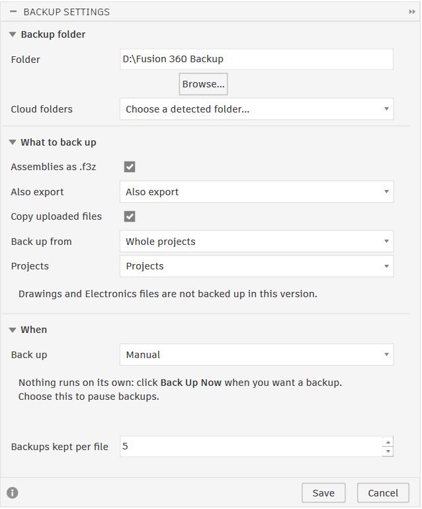Screen dimensions: 422x509
Task: Click the Browse... button
Action: point(203,84)
